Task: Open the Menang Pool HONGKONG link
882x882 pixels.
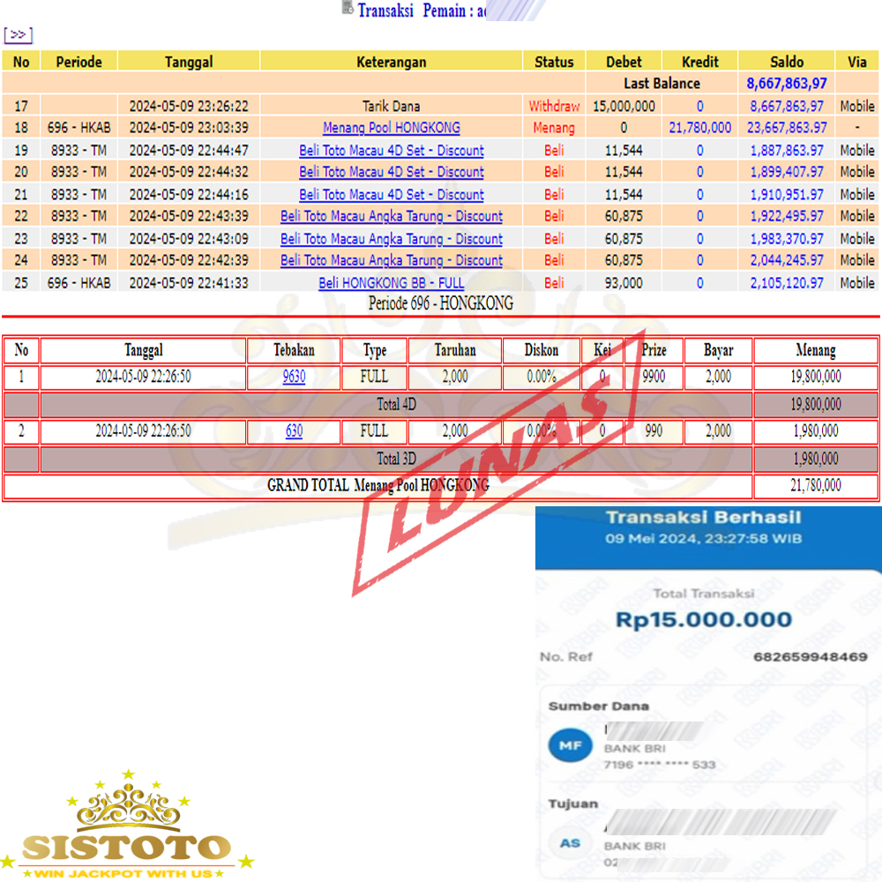Action: (391, 128)
